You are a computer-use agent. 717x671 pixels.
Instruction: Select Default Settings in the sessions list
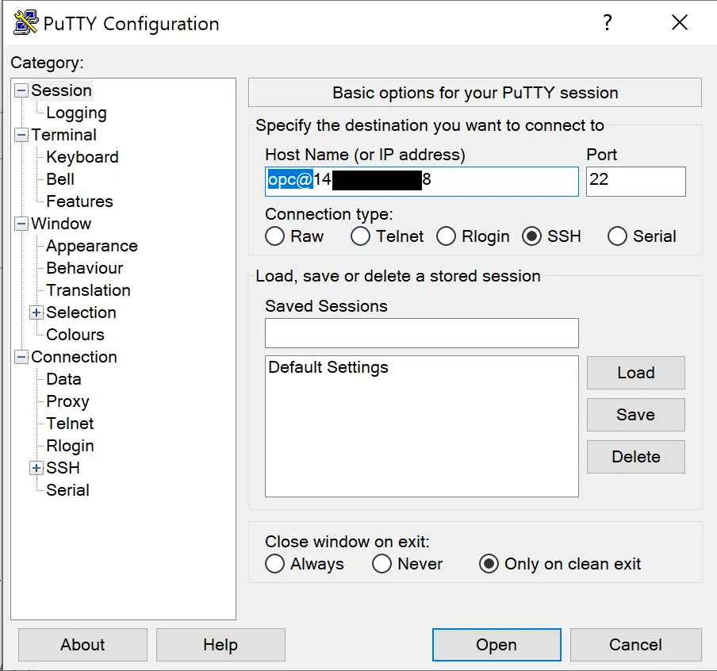pos(328,367)
